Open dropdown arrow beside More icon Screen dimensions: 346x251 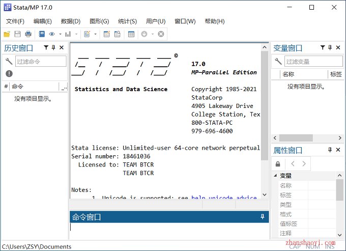(153, 34)
